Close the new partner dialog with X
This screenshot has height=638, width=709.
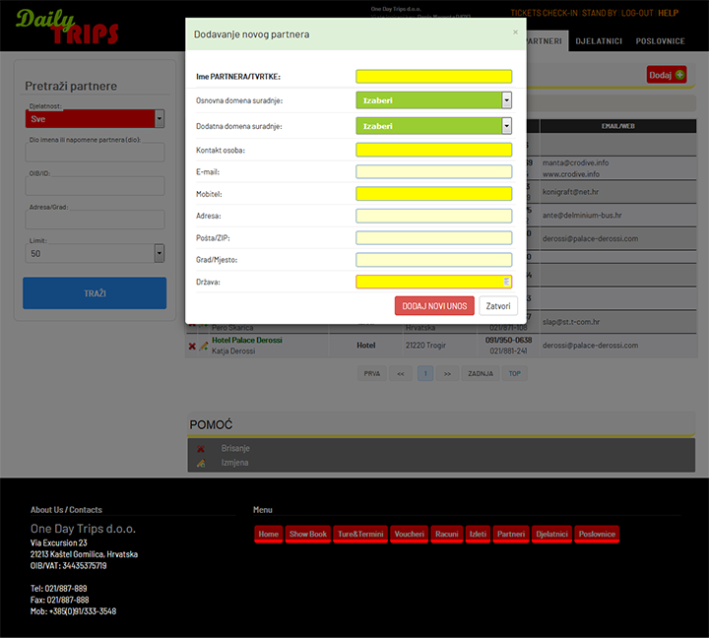click(514, 32)
